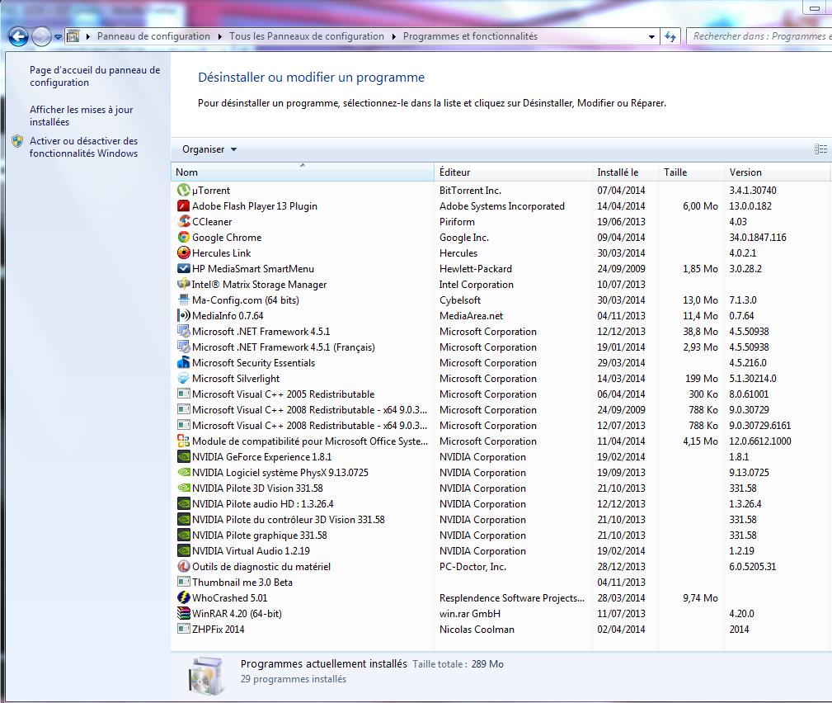The height and width of the screenshot is (703, 832).
Task: Focus the Rechercher dans Programmes search box
Action: [759, 36]
